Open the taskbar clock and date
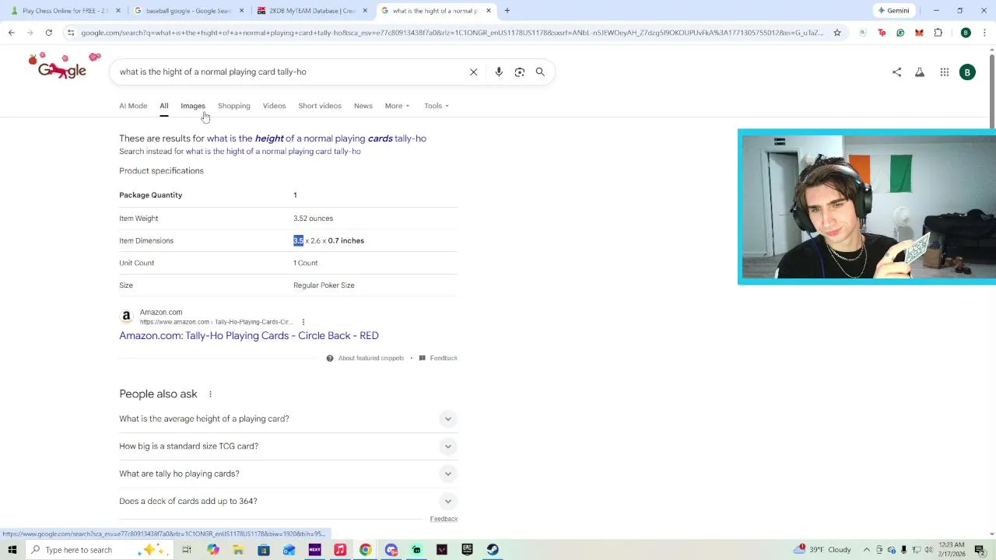996x560 pixels. [x=951, y=550]
